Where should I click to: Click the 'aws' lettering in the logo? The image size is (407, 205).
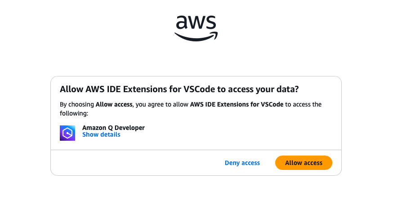pos(196,23)
